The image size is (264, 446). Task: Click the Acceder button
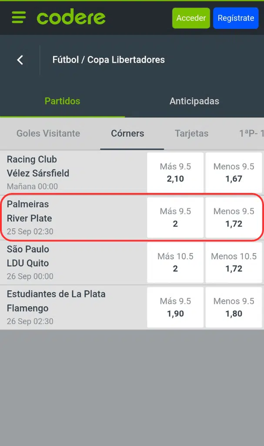pos(190,18)
